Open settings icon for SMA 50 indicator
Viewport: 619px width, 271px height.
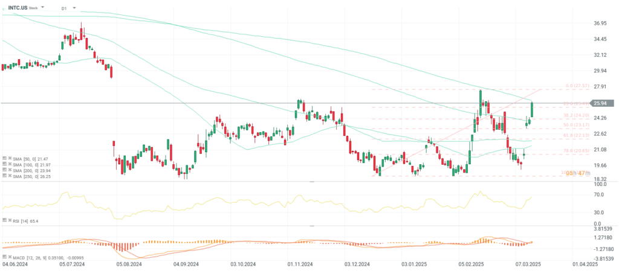[5, 158]
